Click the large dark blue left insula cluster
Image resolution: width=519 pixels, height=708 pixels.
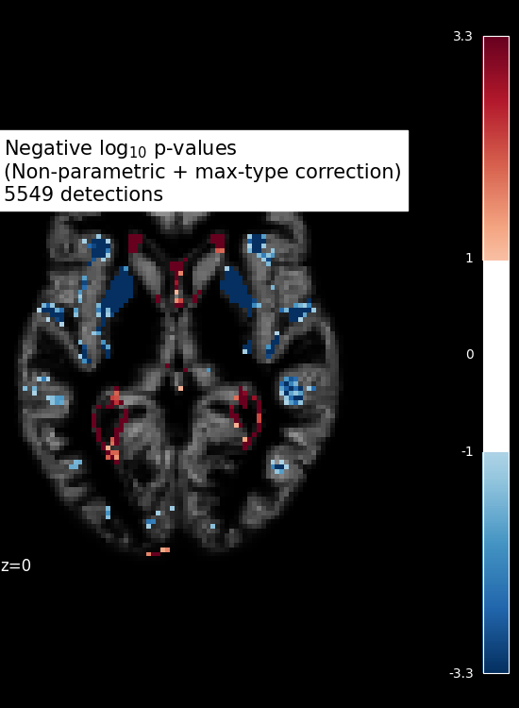116,292
